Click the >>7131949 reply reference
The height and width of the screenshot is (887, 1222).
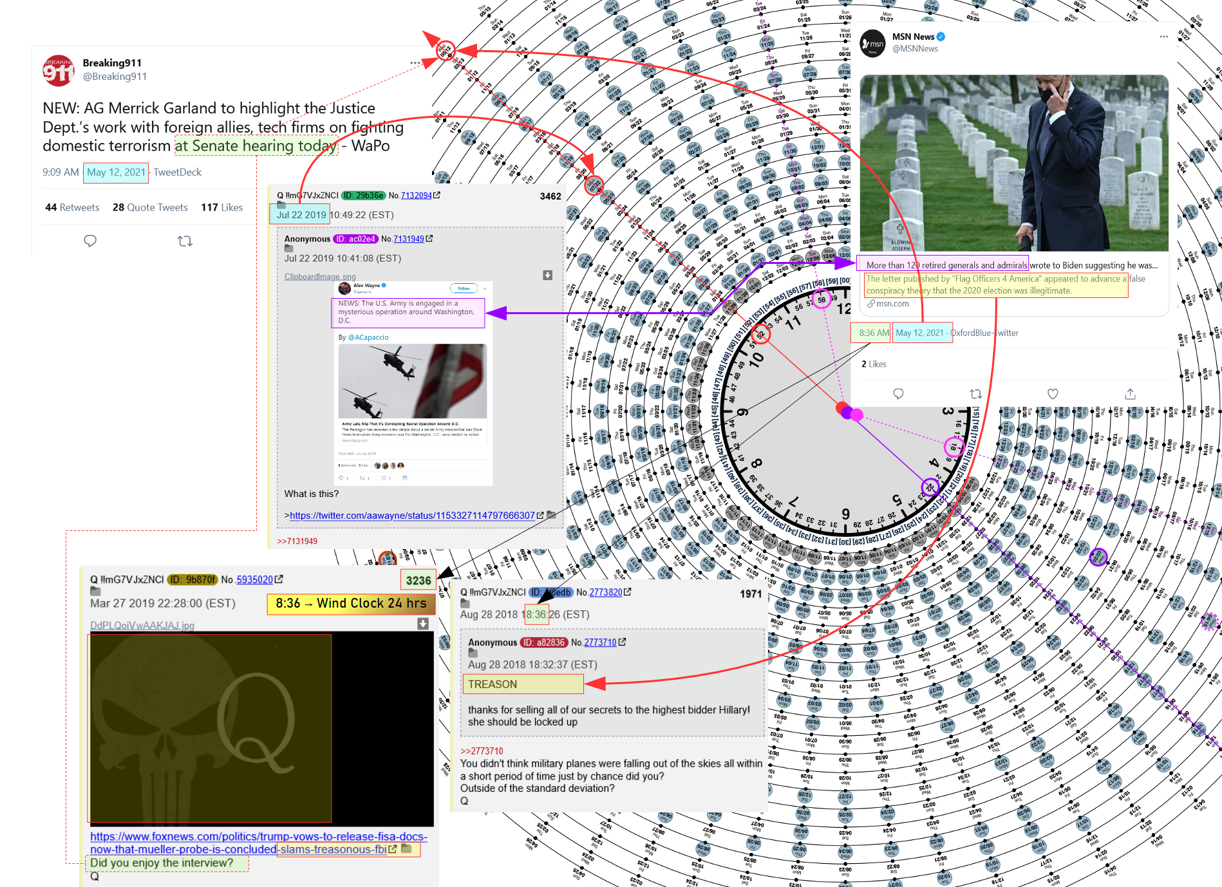(x=297, y=541)
